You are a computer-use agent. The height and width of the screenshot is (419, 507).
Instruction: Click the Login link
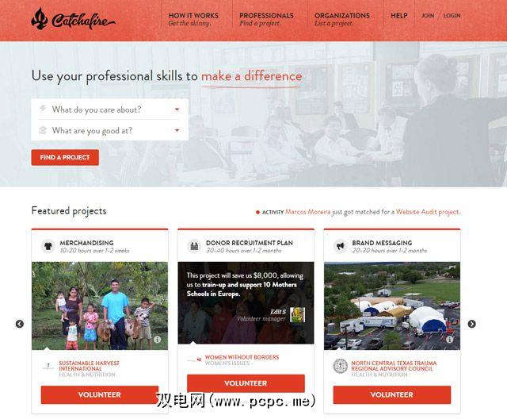click(x=452, y=16)
